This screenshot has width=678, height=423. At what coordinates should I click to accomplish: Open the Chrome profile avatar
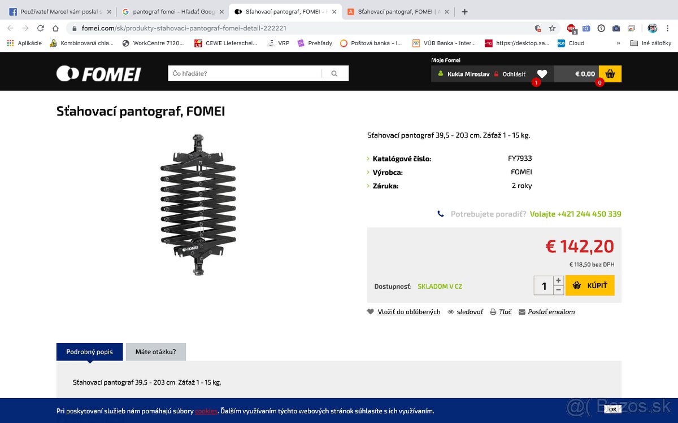pos(653,28)
